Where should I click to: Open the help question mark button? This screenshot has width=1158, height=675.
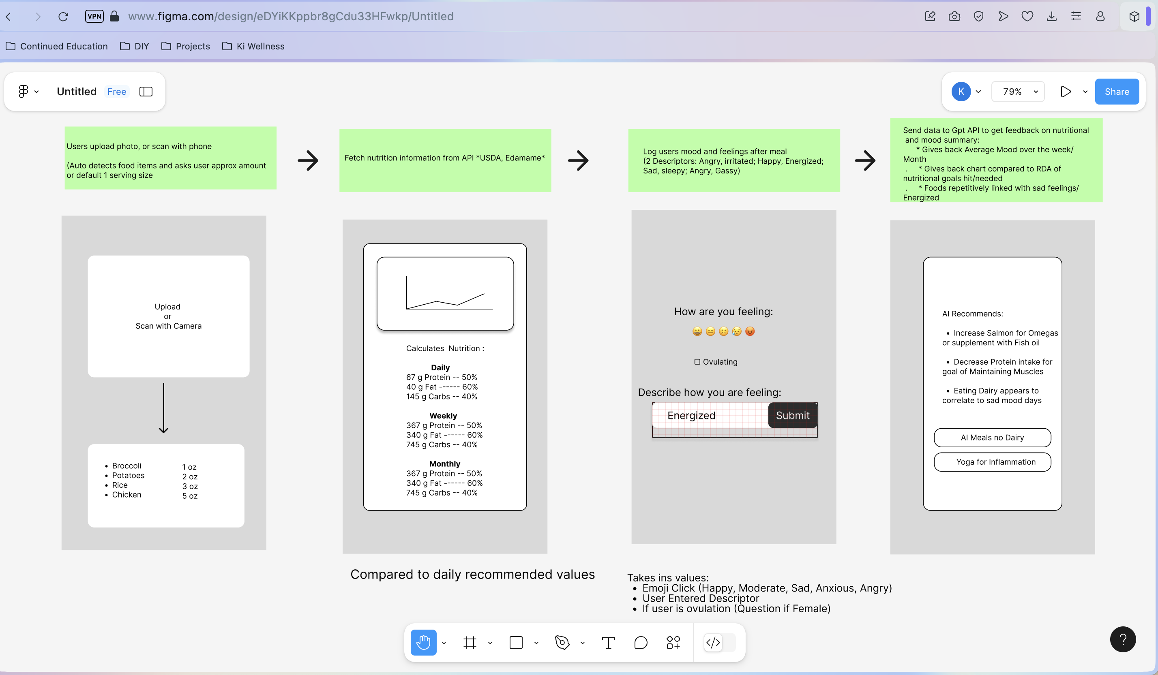(x=1123, y=639)
